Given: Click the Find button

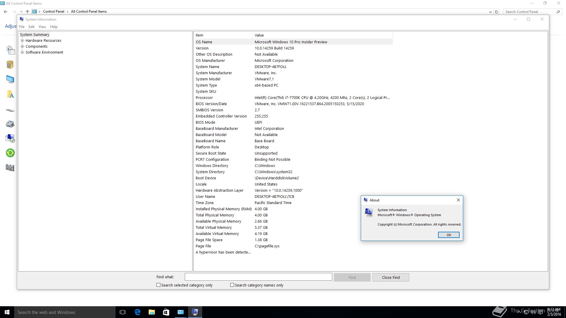Looking at the screenshot, I should [352, 277].
